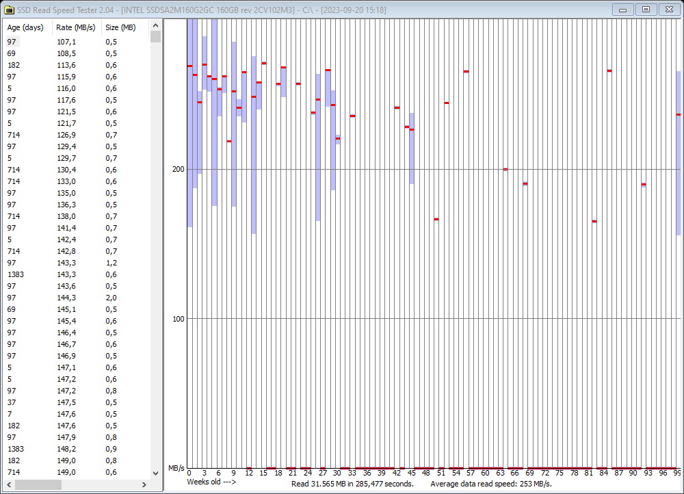Select the row with rate 147,9

pyautogui.click(x=77, y=437)
